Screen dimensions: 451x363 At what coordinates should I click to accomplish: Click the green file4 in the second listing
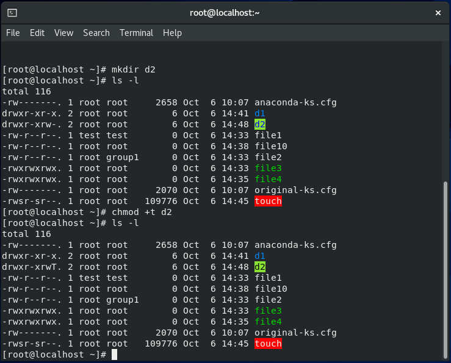tap(268, 322)
